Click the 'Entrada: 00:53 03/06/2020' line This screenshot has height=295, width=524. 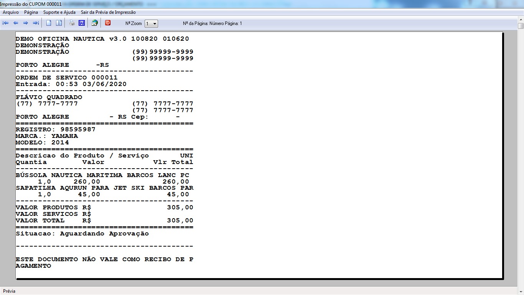(x=71, y=84)
